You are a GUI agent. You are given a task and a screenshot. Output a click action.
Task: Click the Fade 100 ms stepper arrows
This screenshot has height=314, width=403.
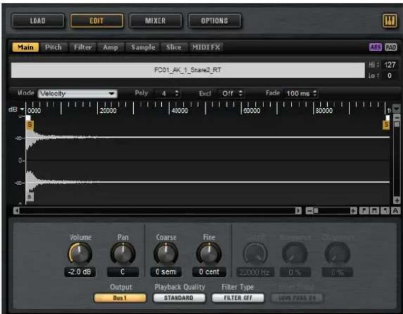tap(314, 93)
